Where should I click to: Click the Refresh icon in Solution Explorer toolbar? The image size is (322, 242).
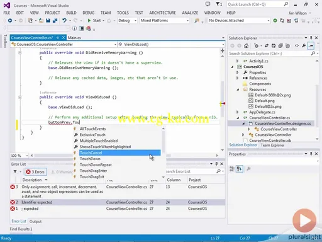coord(274,45)
